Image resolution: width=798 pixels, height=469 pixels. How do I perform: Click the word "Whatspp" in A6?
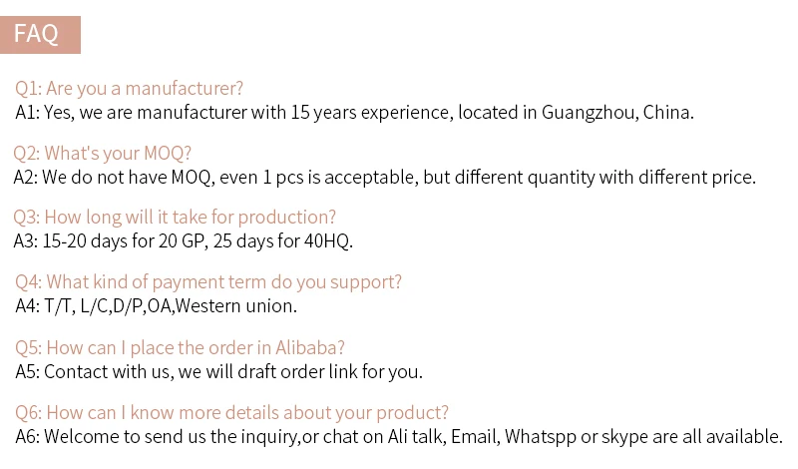[x=539, y=436]
